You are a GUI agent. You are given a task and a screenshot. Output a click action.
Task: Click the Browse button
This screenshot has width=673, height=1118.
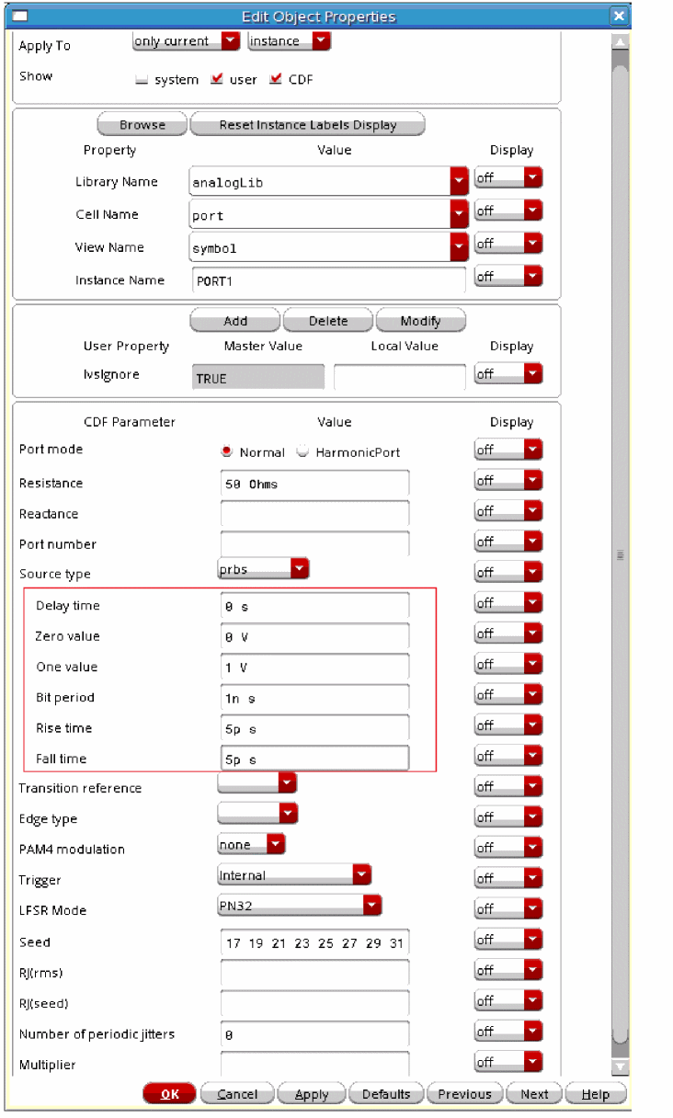143,124
